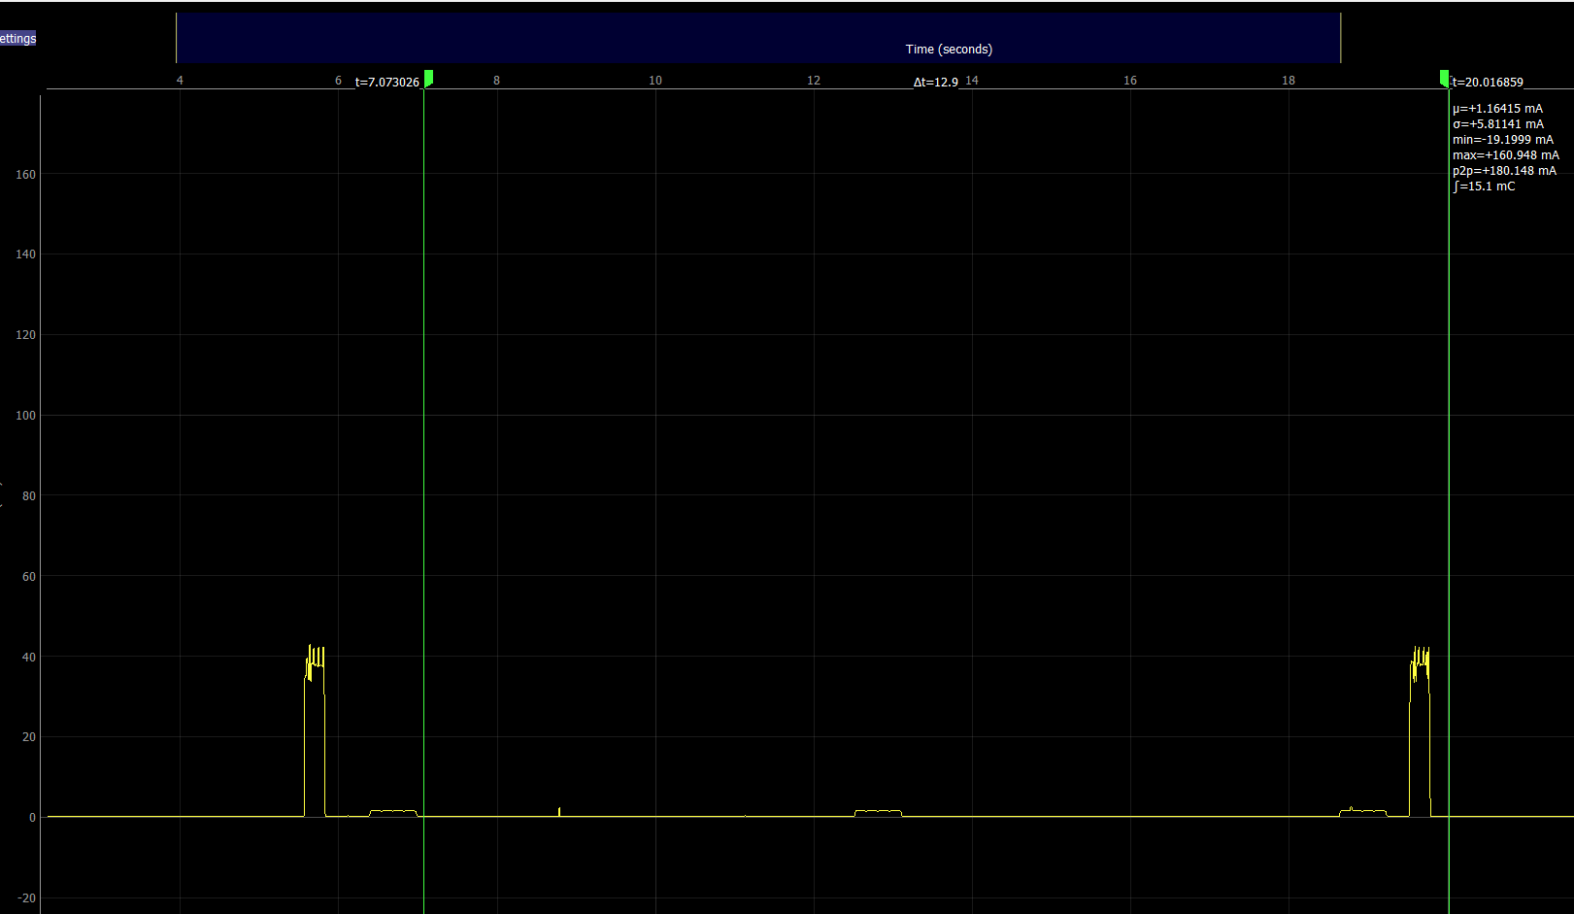
Task: Click the 160 value on current axis
Action: (x=25, y=175)
